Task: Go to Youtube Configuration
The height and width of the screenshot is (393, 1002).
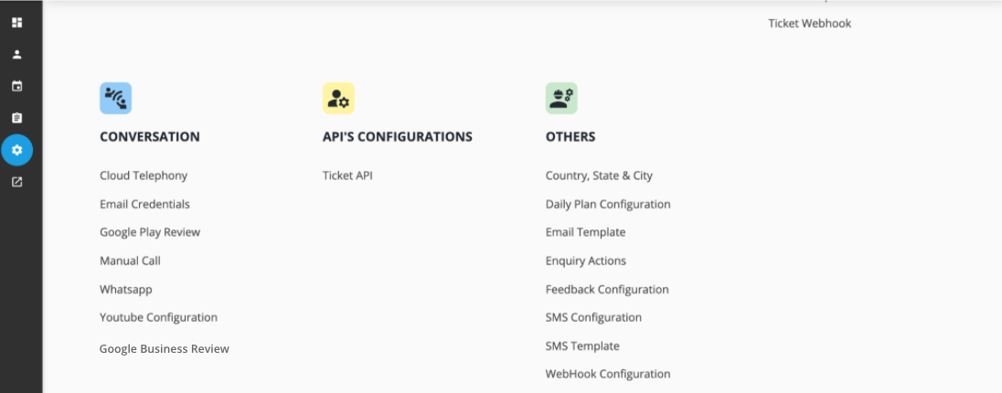Action: 158,317
